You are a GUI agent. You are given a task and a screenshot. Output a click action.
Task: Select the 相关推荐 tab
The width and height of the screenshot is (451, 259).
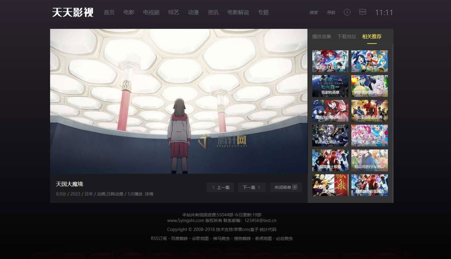[x=372, y=37]
